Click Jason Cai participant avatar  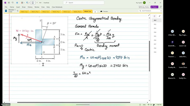point(183,42)
